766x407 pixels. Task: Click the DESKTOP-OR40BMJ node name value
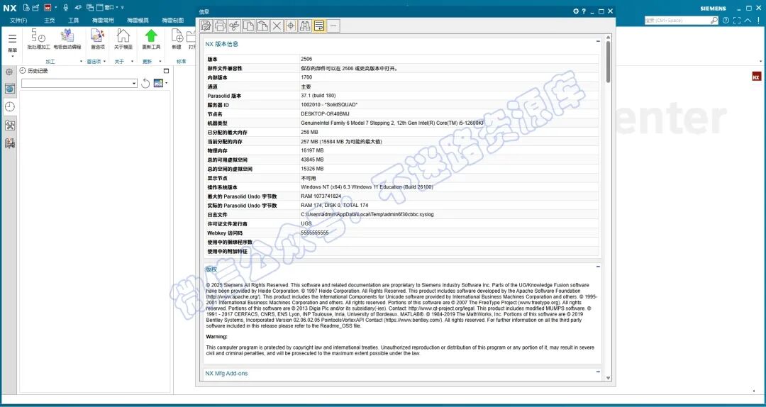click(326, 114)
